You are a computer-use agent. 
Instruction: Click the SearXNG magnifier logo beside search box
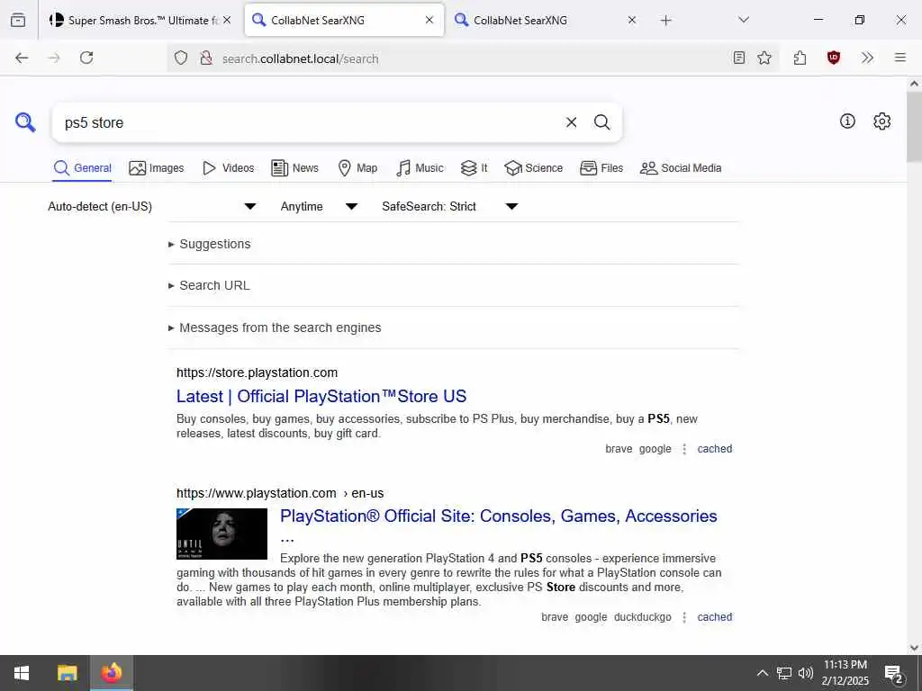(25, 122)
